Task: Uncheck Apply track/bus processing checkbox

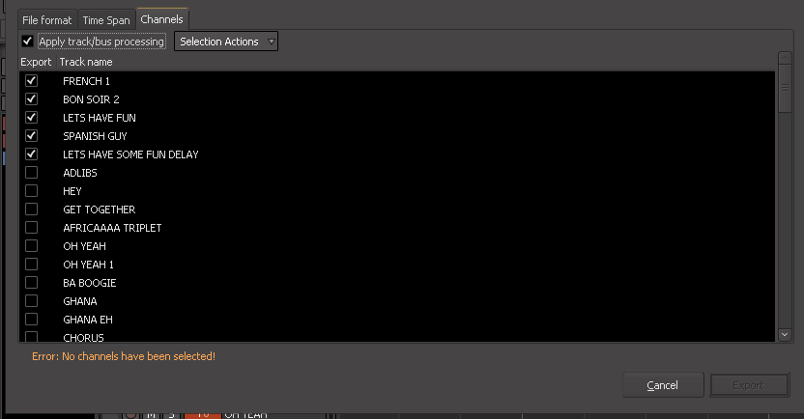Action: 27,42
